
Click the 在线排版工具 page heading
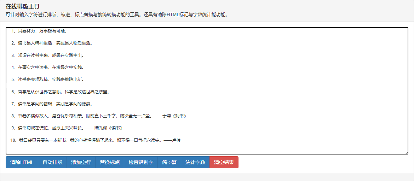tap(23, 7)
